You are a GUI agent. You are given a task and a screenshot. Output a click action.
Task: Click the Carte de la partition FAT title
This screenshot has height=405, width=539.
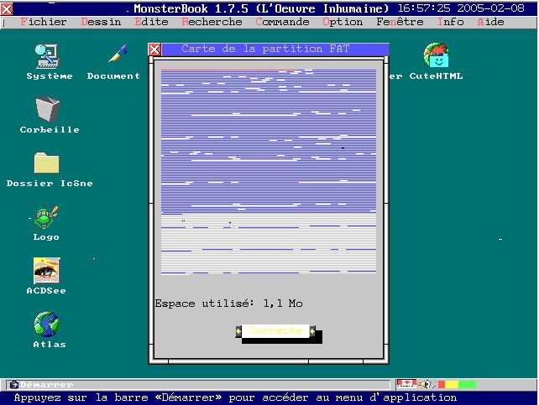265,49
